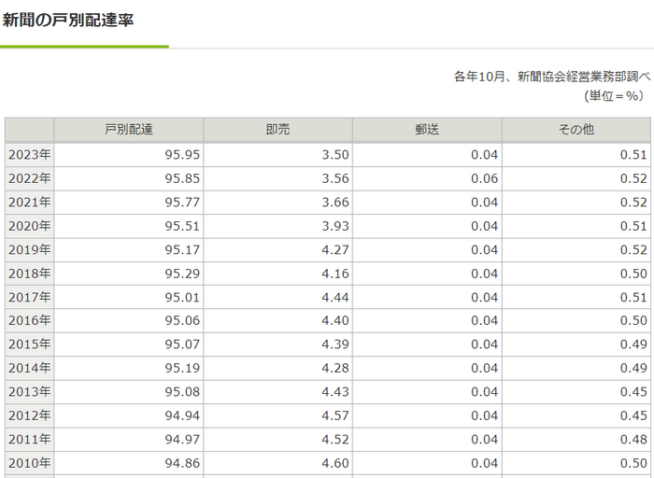Click the 94.94 cell in the 2012年 row
654x478 pixels.
(x=181, y=415)
